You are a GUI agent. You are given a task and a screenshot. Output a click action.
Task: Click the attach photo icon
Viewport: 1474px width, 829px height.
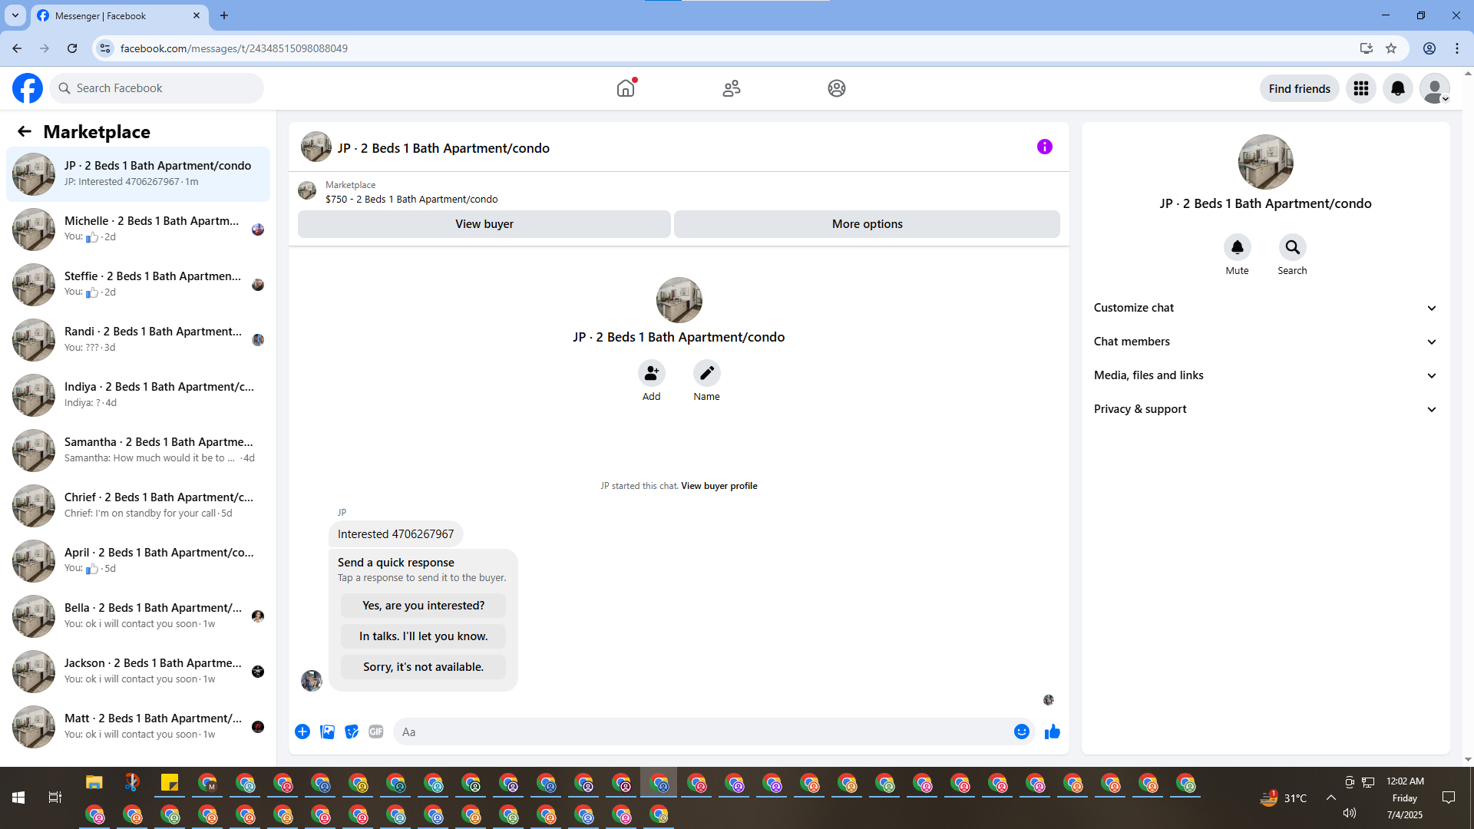tap(327, 732)
